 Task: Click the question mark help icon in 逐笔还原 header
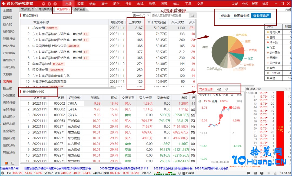[290, 89]
